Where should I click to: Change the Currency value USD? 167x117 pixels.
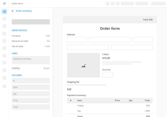48,36
